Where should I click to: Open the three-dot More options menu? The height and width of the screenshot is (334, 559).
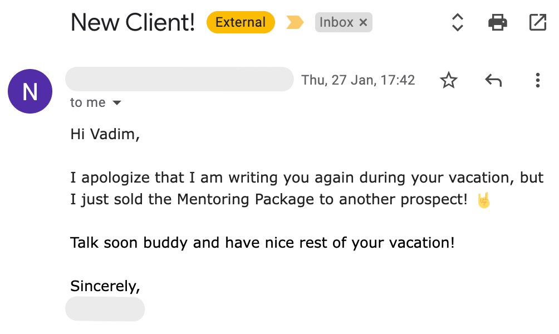(537, 81)
